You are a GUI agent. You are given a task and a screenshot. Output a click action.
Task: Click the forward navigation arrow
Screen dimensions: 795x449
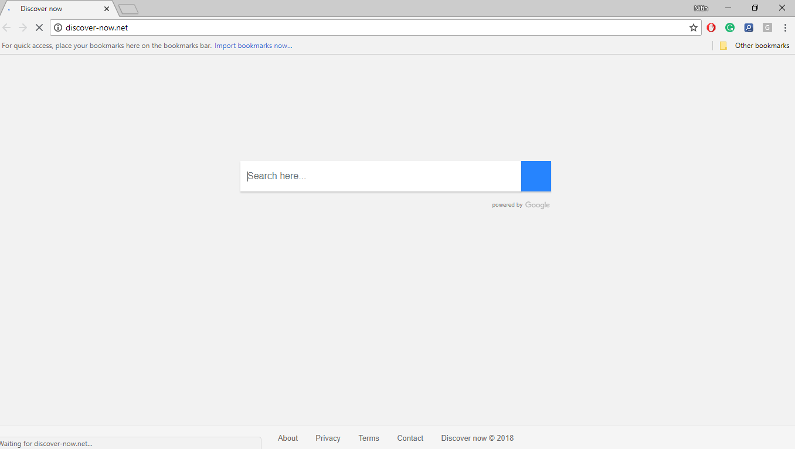pos(22,27)
